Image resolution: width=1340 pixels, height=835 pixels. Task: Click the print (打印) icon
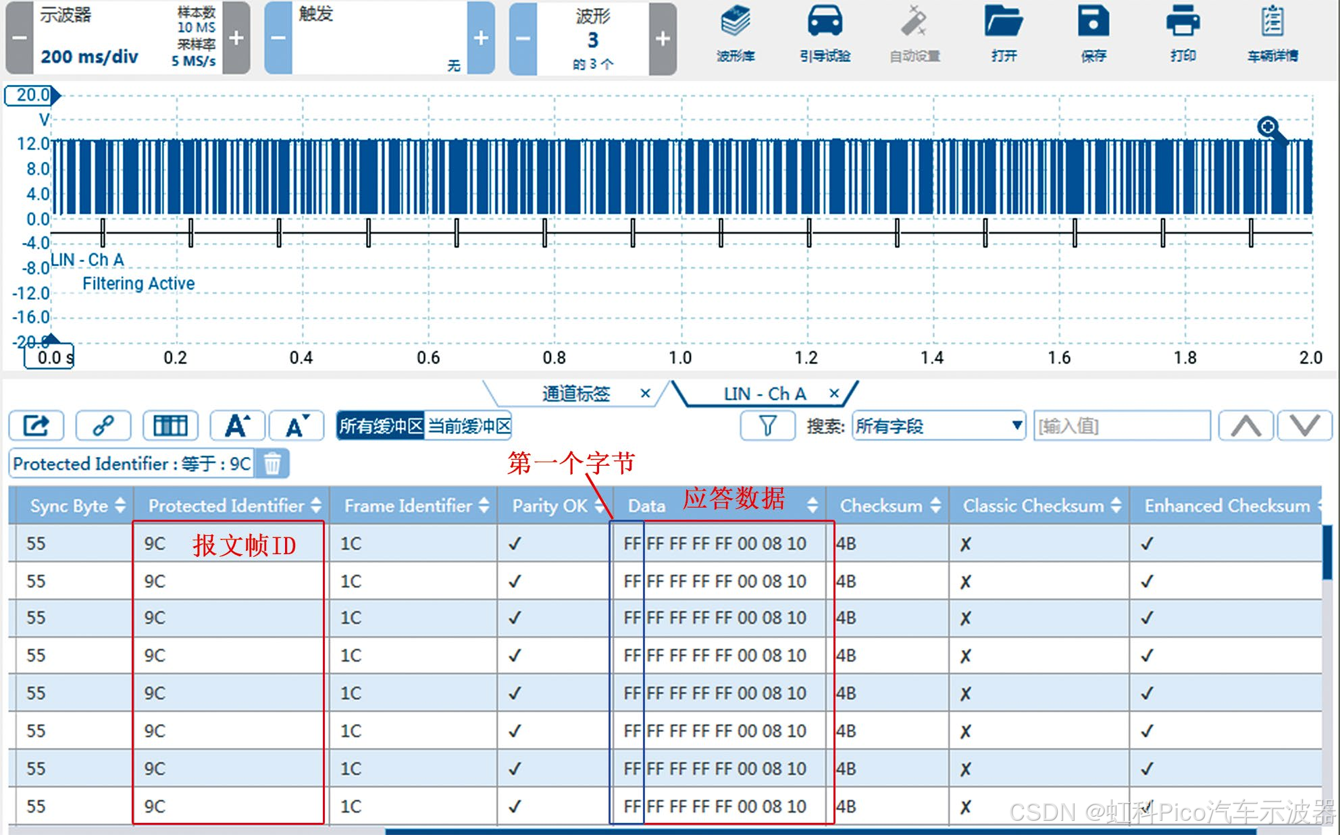(1183, 22)
